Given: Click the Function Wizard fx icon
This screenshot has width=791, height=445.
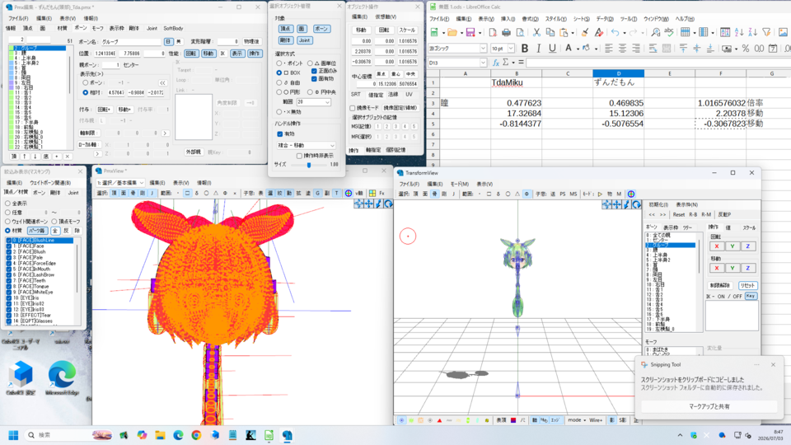Looking at the screenshot, I should coord(496,63).
